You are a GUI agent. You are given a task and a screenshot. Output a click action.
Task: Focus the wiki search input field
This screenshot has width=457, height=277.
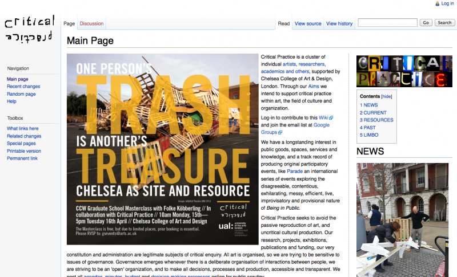pos(388,23)
